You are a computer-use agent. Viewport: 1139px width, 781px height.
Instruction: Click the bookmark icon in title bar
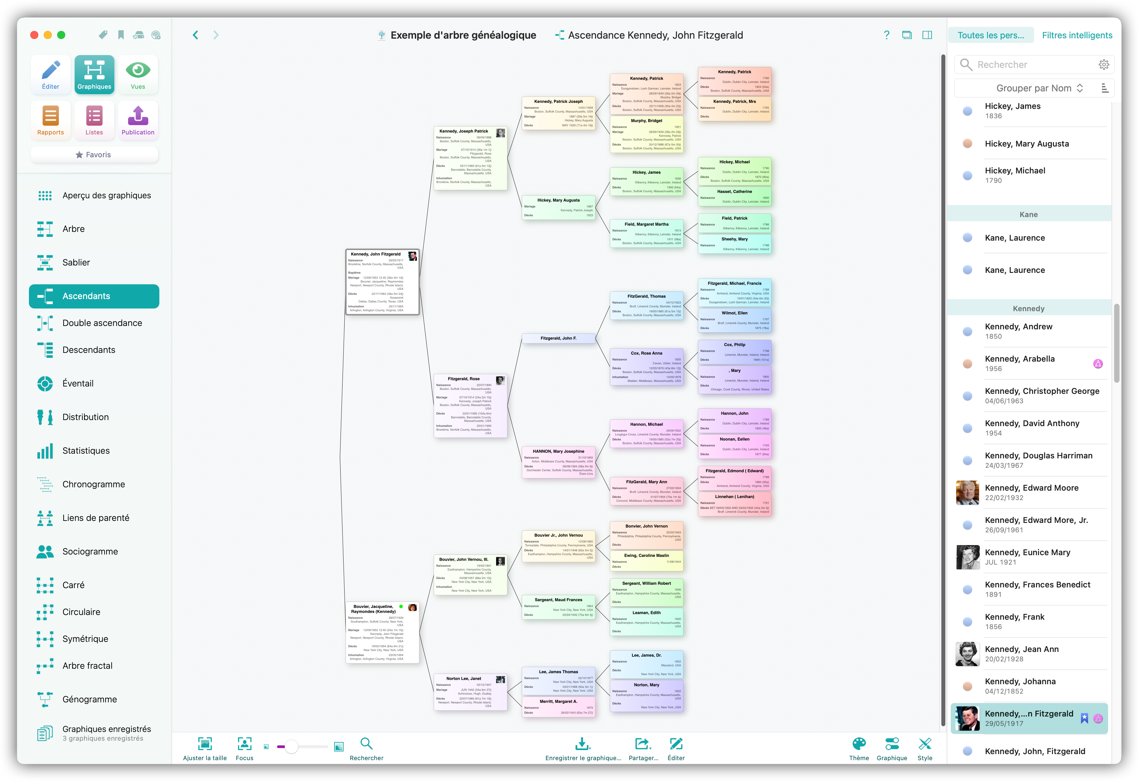click(121, 35)
